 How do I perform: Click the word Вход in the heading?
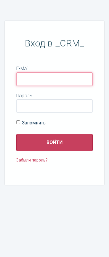tap(35, 44)
